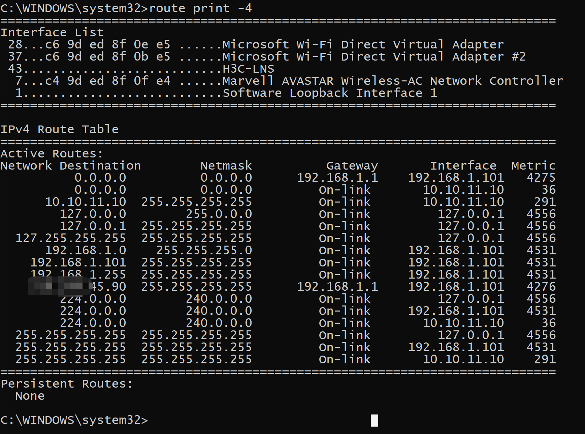Click the pixelated destination address ending in 45.90
Viewport: 585px width, 434px height.
click(x=77, y=287)
